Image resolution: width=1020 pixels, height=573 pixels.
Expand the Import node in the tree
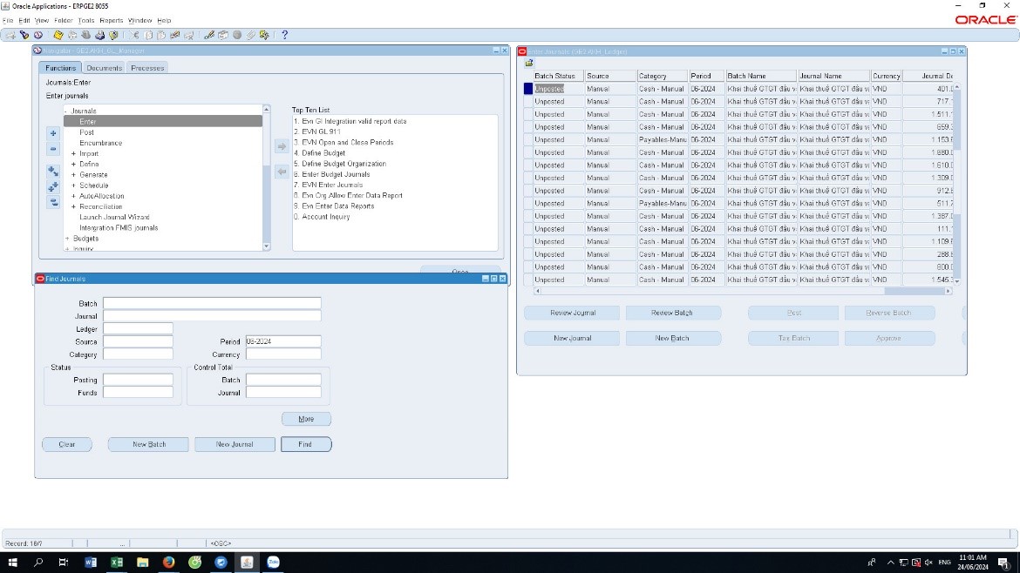[x=74, y=153]
